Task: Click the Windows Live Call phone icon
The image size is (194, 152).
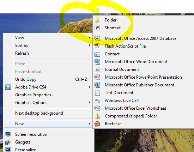Action: pyautogui.click(x=97, y=101)
